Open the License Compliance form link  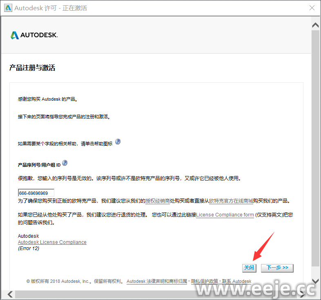tap(225, 215)
